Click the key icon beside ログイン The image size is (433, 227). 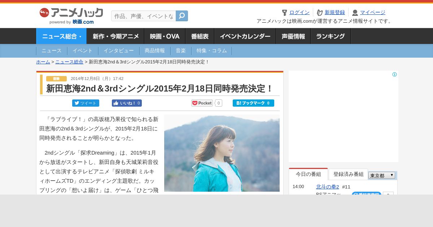284,13
